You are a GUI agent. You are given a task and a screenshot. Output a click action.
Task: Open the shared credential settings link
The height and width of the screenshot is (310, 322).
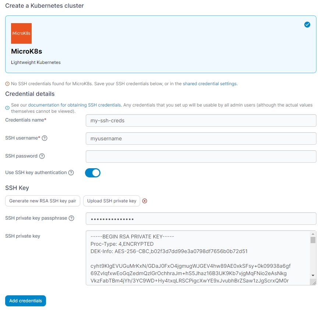[210, 84]
